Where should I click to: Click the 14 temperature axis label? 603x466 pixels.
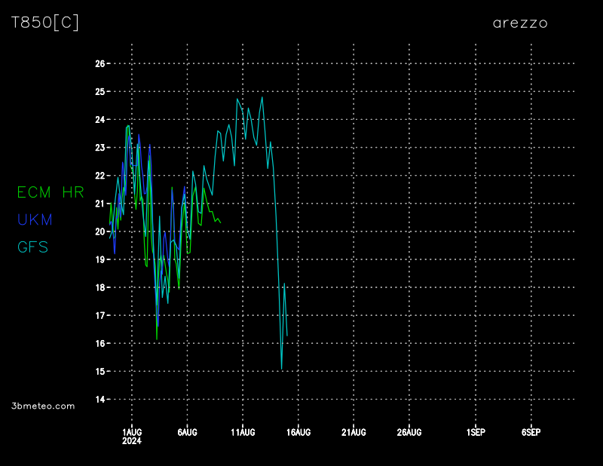coord(99,400)
